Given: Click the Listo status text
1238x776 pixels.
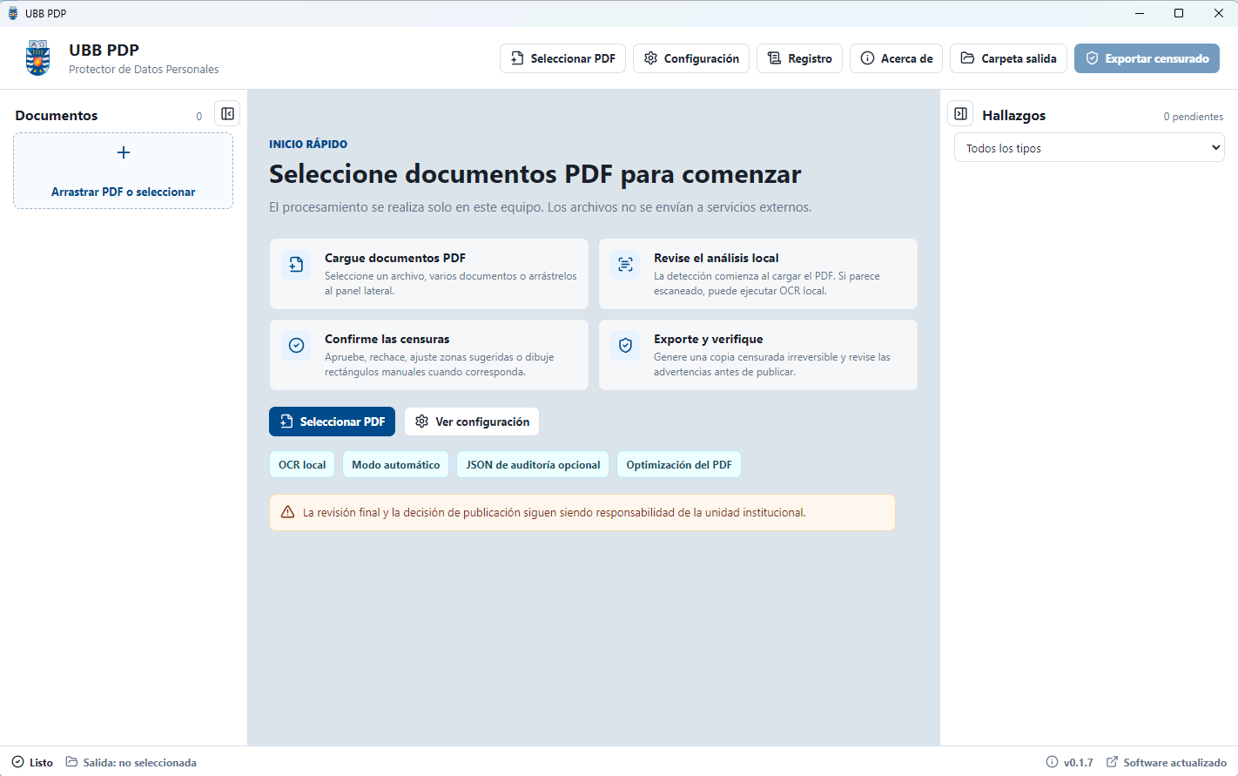Looking at the screenshot, I should (x=41, y=762).
